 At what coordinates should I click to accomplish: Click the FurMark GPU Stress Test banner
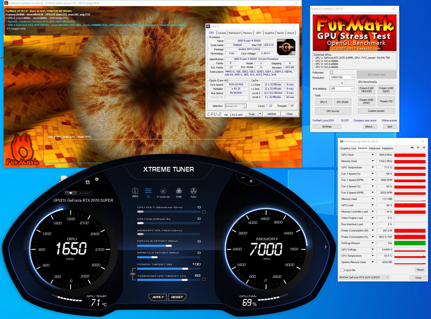click(x=355, y=33)
